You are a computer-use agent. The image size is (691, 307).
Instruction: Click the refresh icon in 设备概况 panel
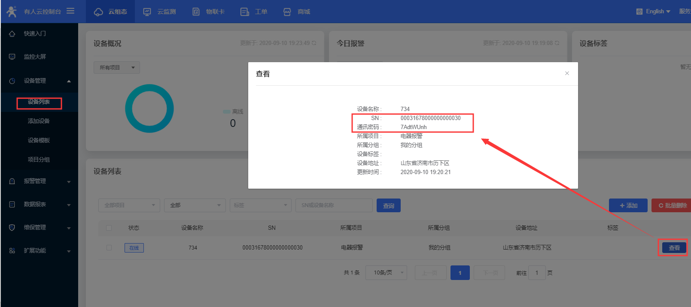click(314, 43)
